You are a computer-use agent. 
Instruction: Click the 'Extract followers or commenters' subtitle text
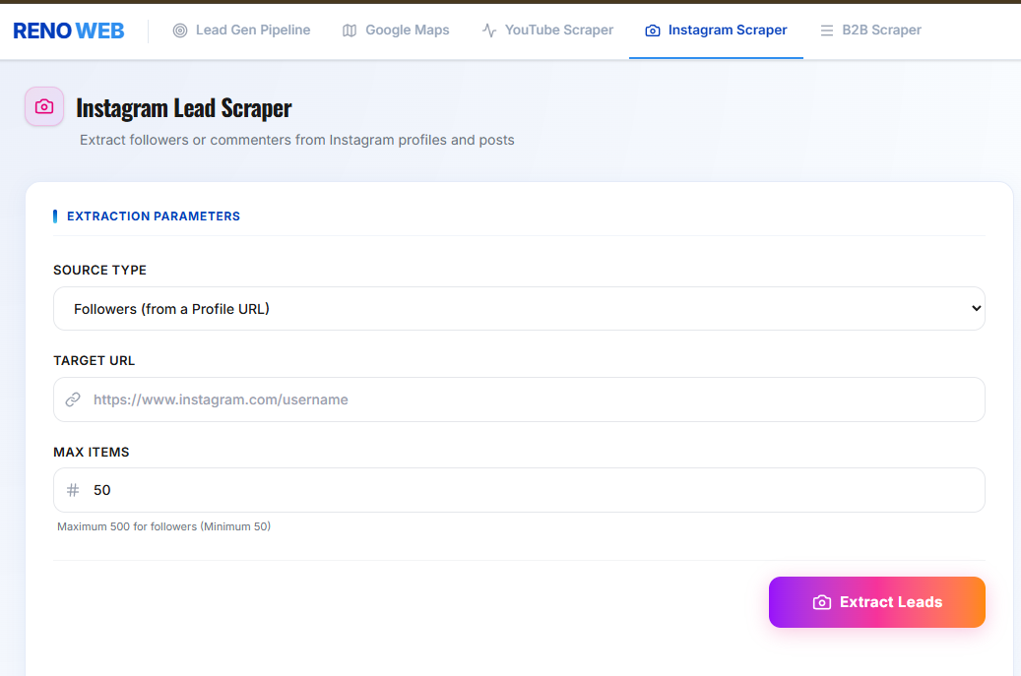point(297,140)
